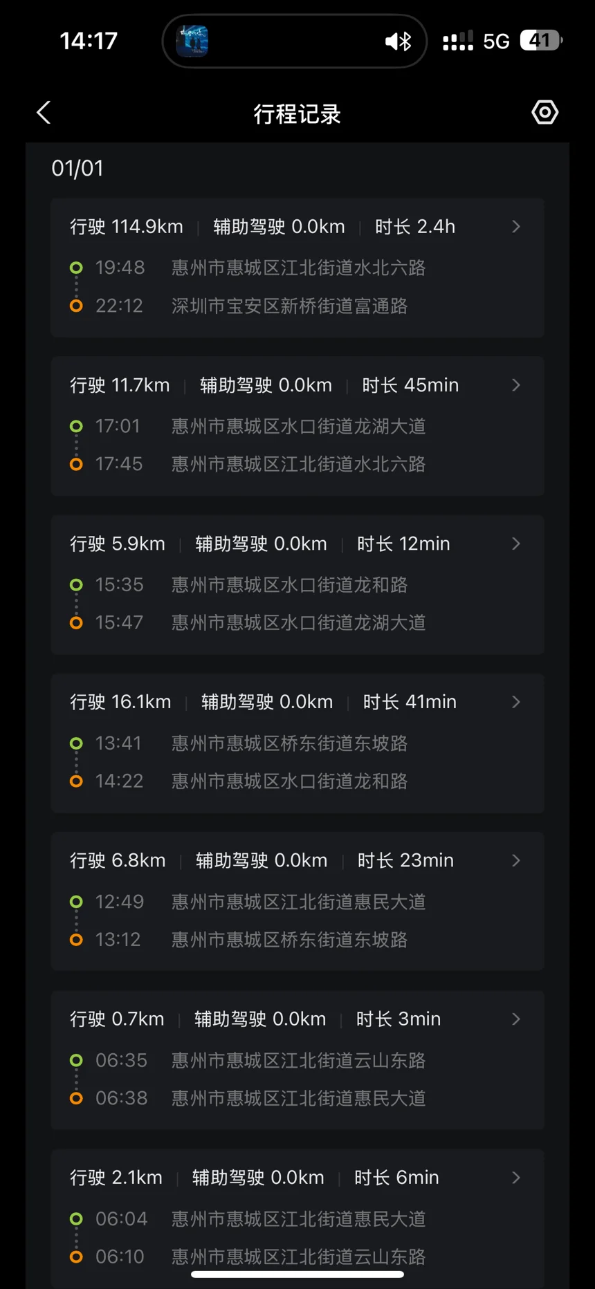The image size is (595, 1289).
Task: Tap the battery indicator showing 41
Action: tap(540, 41)
